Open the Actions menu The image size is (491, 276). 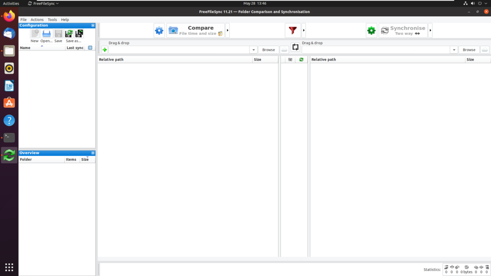pyautogui.click(x=37, y=20)
